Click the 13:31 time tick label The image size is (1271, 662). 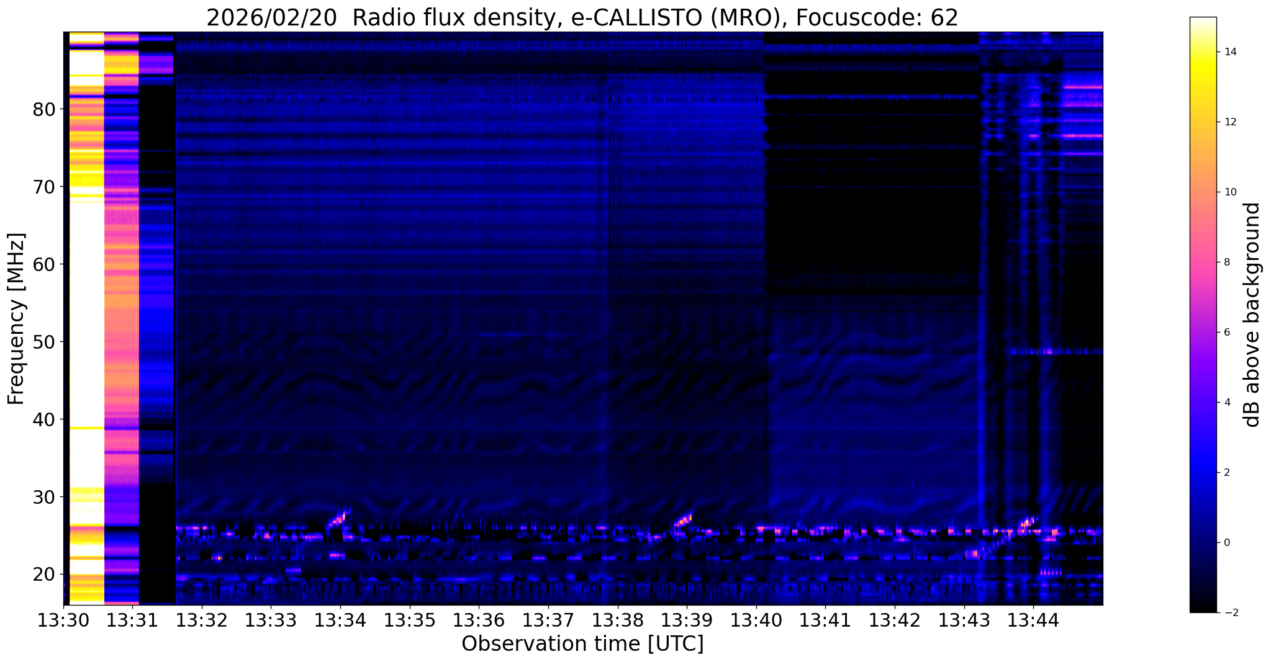[132, 620]
